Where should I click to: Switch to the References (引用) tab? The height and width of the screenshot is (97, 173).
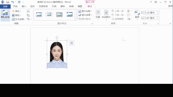click(x=54, y=6)
